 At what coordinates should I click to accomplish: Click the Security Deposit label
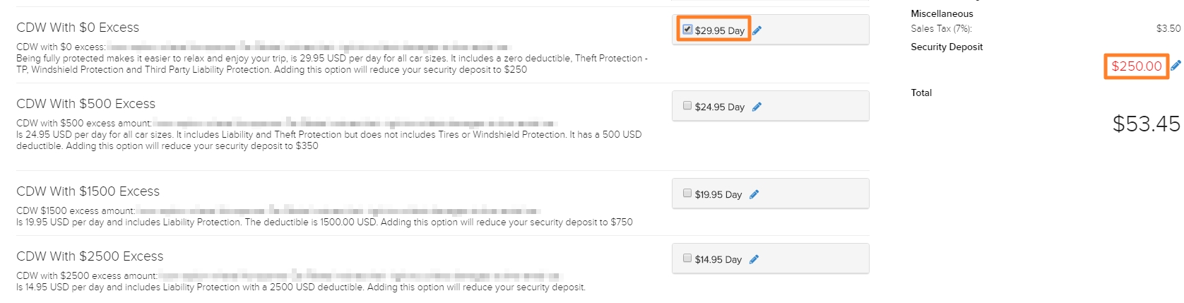coord(947,47)
